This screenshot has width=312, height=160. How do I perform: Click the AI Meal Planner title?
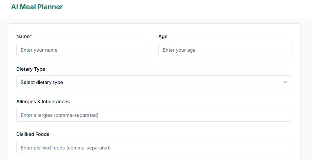click(x=37, y=7)
